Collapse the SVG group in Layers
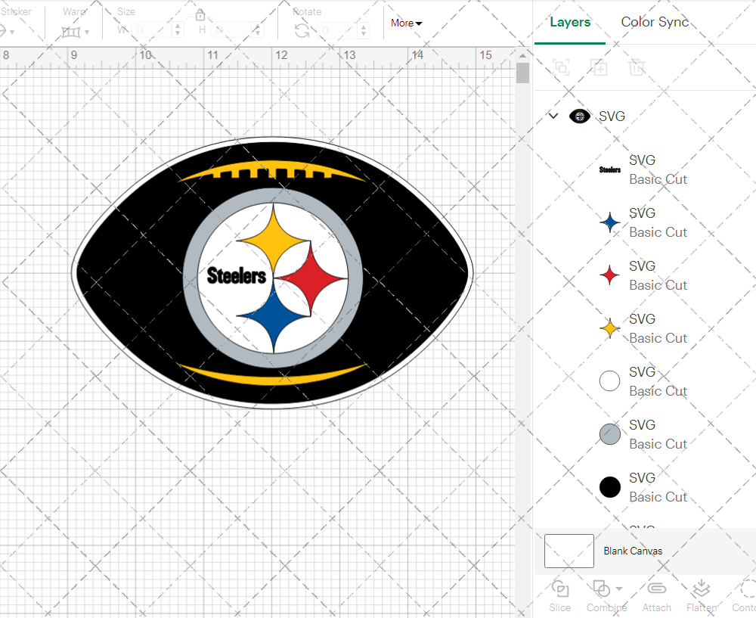Screen dimensions: 756x618 click(x=553, y=116)
